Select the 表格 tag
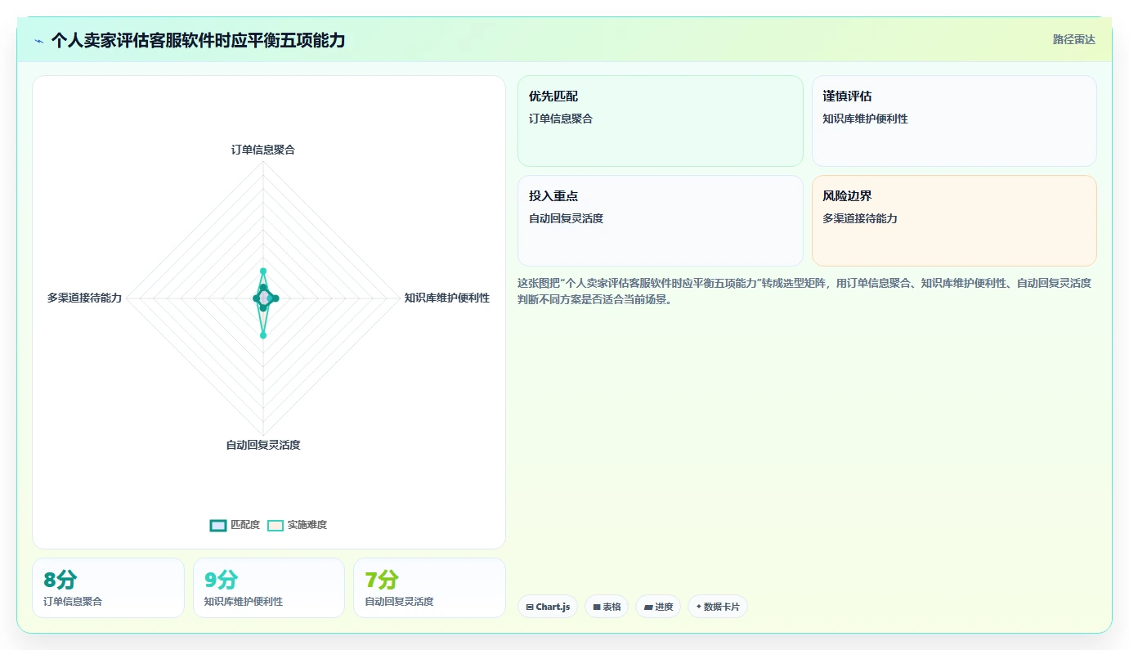The image size is (1129, 650). pos(607,607)
